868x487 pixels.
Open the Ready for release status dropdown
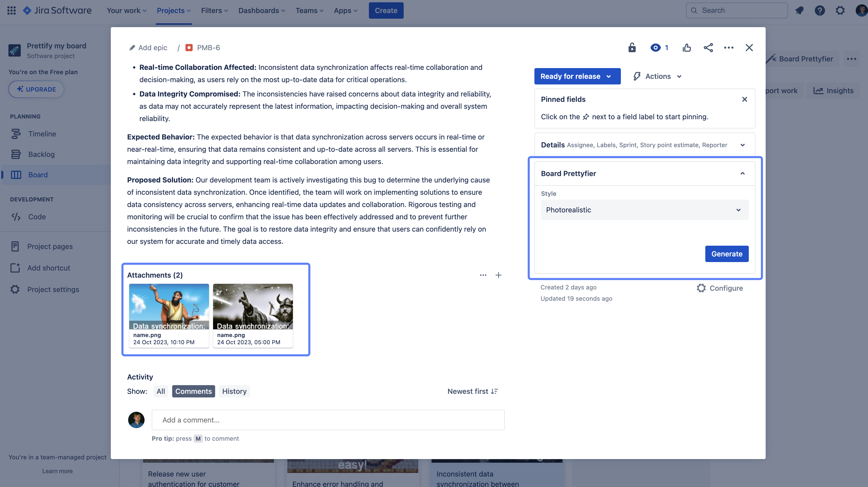click(x=577, y=76)
